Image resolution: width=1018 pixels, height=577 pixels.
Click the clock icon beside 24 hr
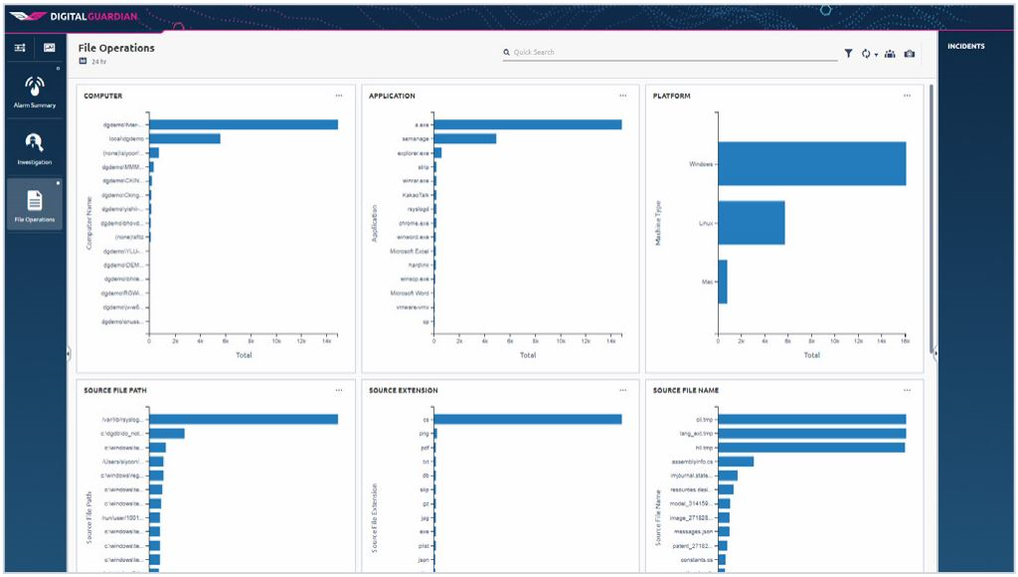84,61
